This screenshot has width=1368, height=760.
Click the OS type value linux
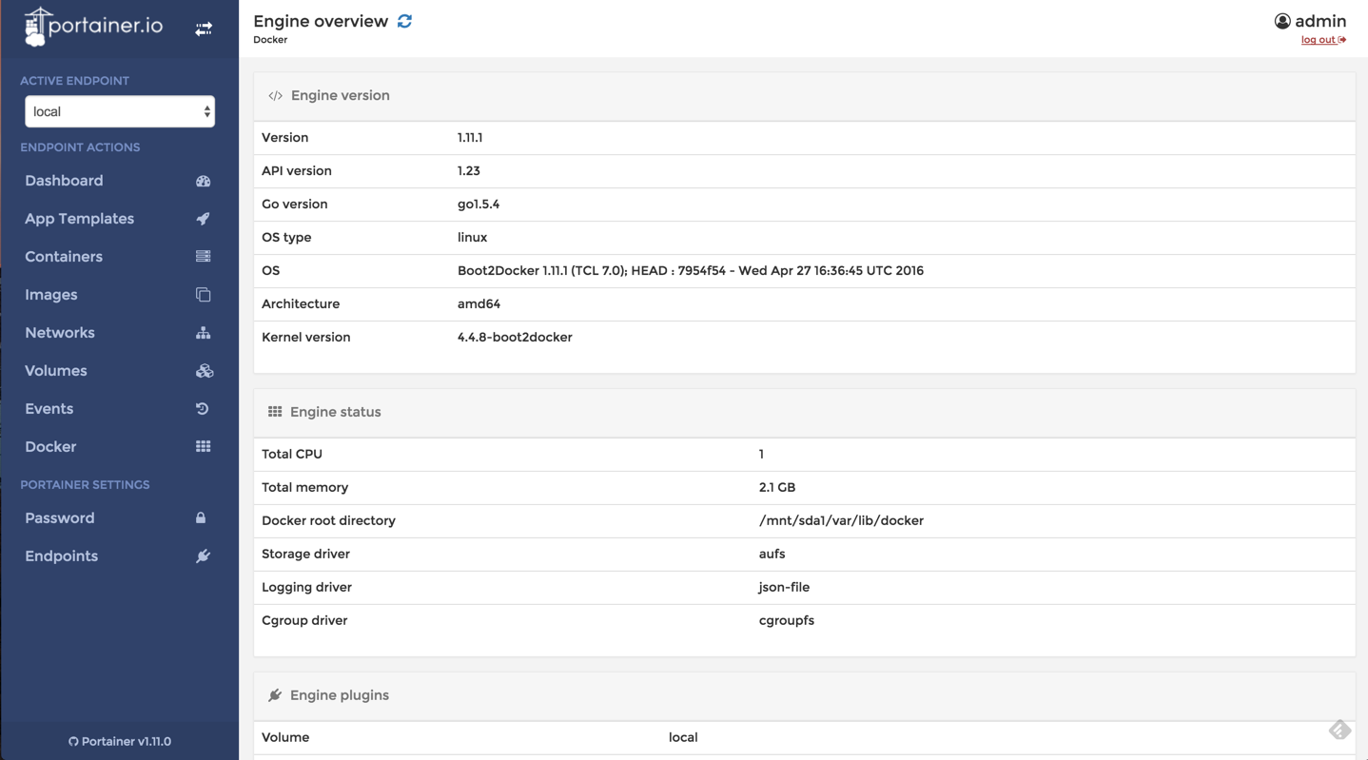473,238
